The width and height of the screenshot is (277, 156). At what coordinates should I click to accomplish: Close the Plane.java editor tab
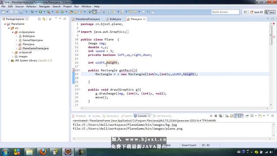(144, 19)
